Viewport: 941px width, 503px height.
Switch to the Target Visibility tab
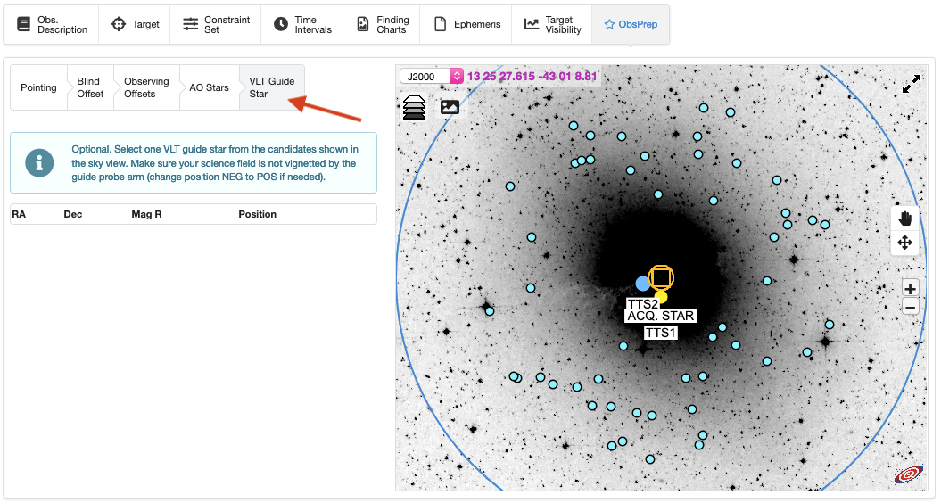tap(552, 25)
